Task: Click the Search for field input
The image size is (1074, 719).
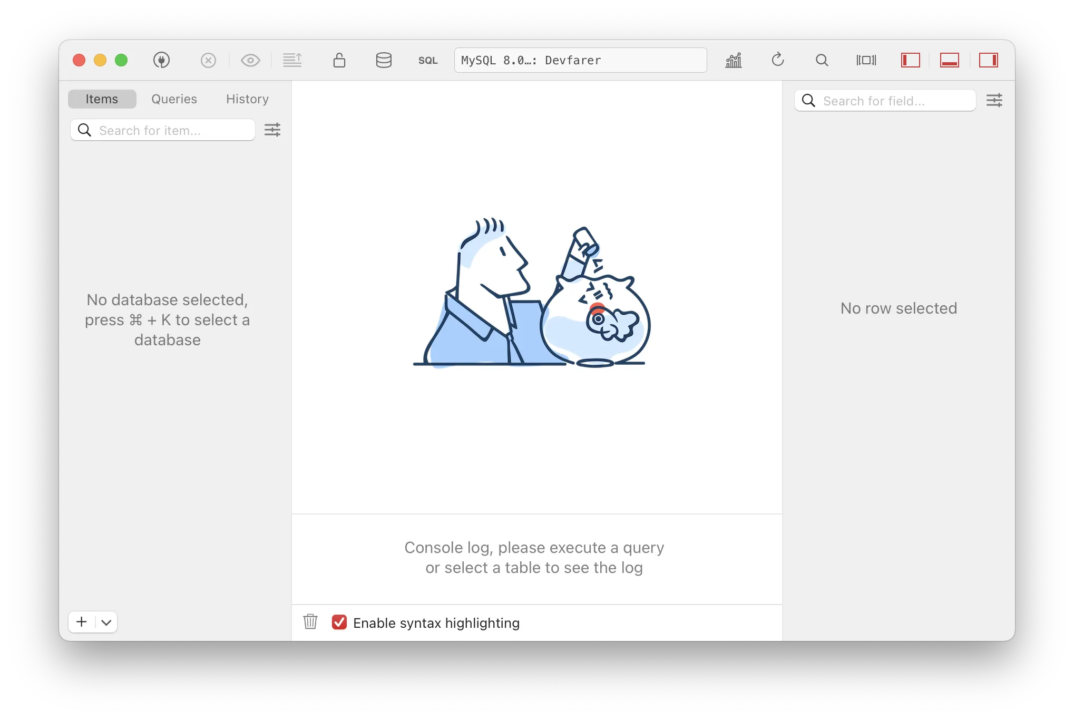Action: click(885, 100)
